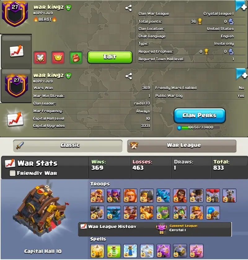
Task: Click the clan XP progress bar 10656/33400
Action: point(198,128)
